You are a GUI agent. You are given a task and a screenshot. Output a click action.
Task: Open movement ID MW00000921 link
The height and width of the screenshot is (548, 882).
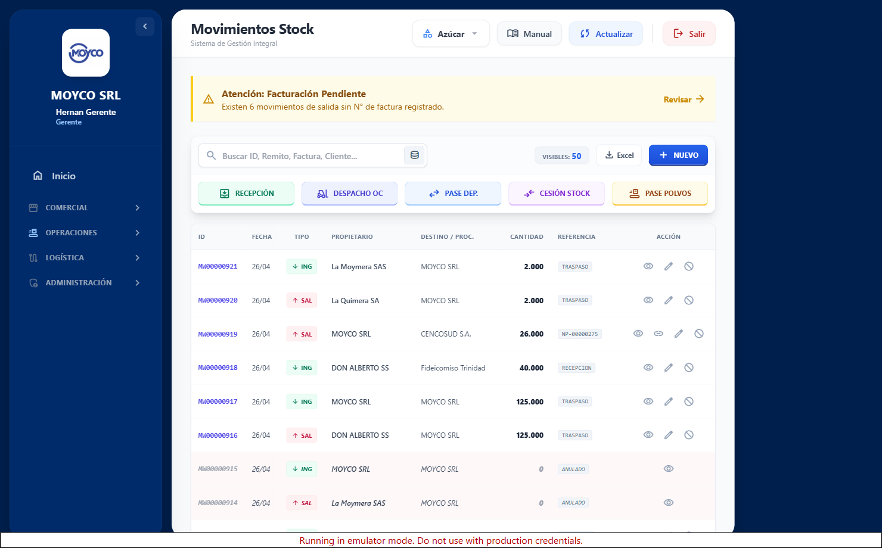point(218,266)
